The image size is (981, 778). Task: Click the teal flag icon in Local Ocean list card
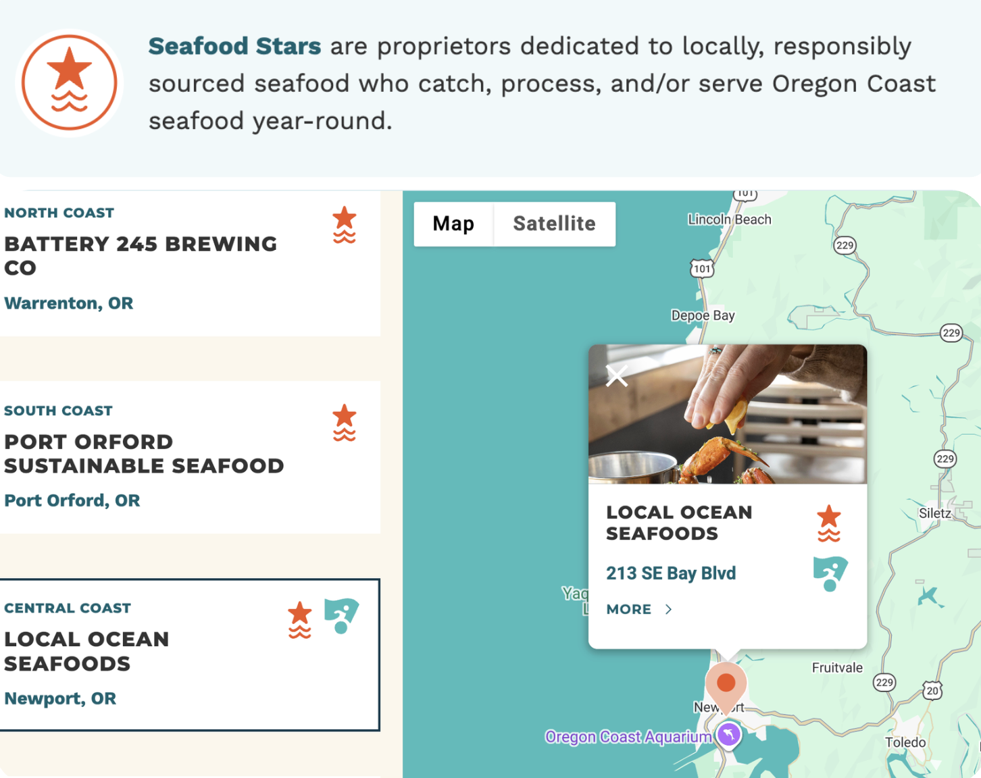(342, 616)
